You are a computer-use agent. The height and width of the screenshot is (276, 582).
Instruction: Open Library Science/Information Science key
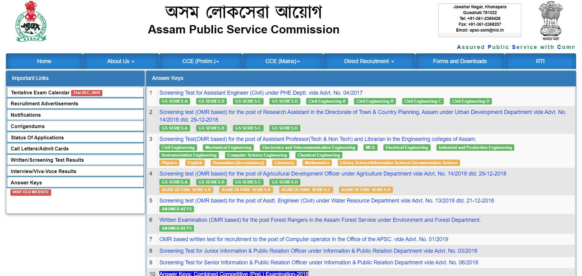click(399, 163)
